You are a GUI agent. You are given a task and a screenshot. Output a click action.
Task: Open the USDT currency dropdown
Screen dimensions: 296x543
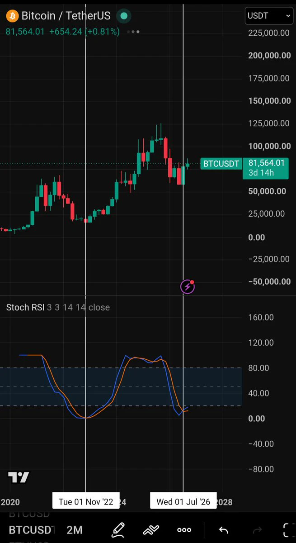(269, 16)
